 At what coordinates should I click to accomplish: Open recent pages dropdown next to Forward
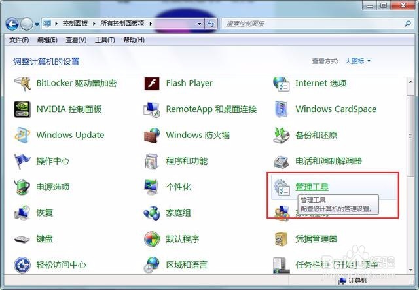click(x=37, y=24)
